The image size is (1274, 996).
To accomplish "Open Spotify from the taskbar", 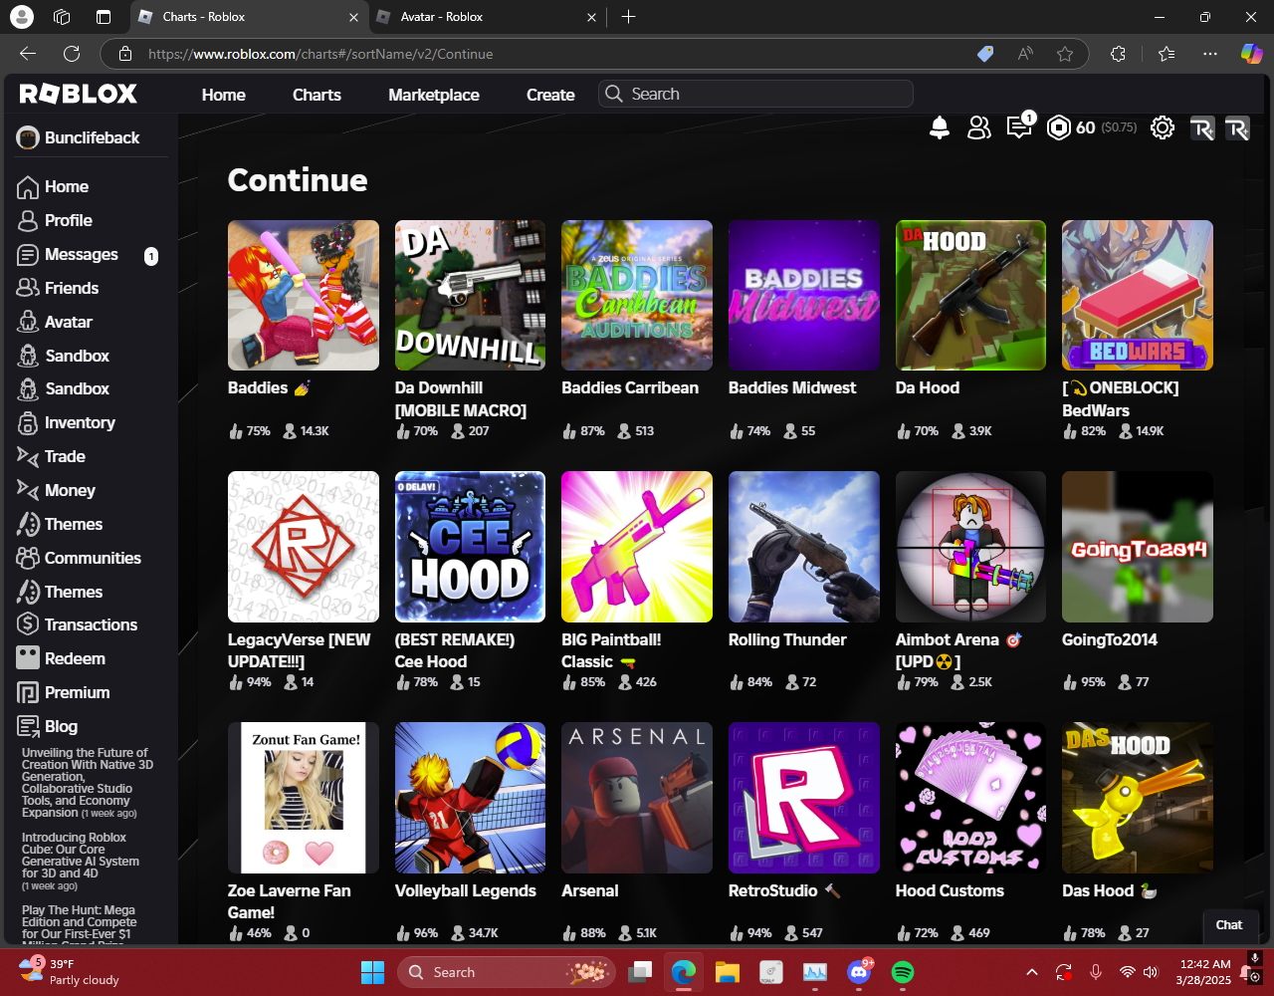I will pos(903,972).
